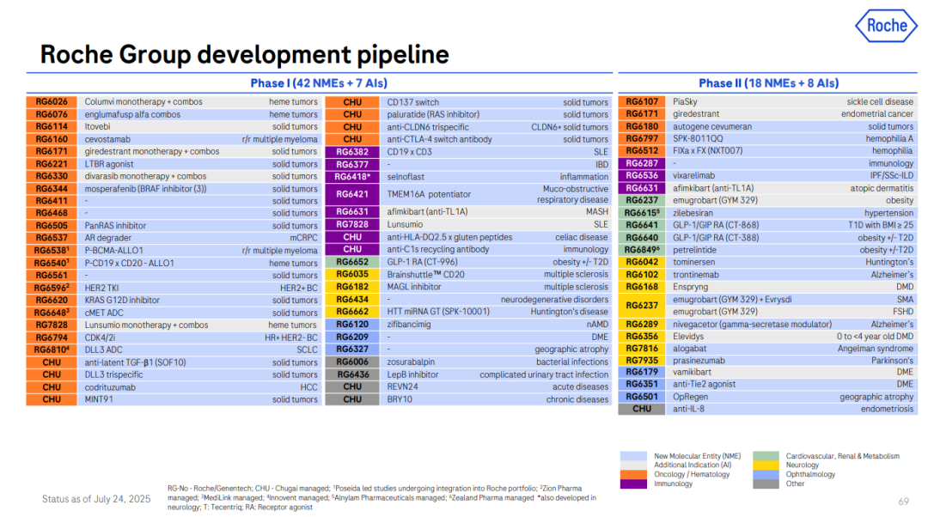Select the PiaSky entry
The width and height of the screenshot is (928, 517).
point(686,102)
